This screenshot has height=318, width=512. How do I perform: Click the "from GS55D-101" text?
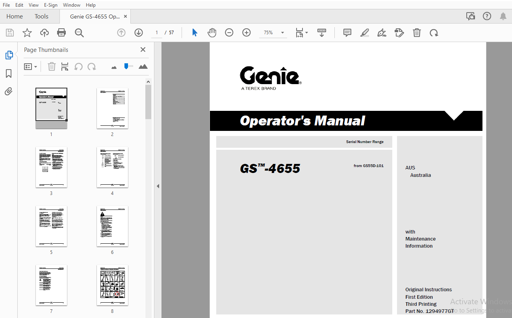click(x=369, y=165)
